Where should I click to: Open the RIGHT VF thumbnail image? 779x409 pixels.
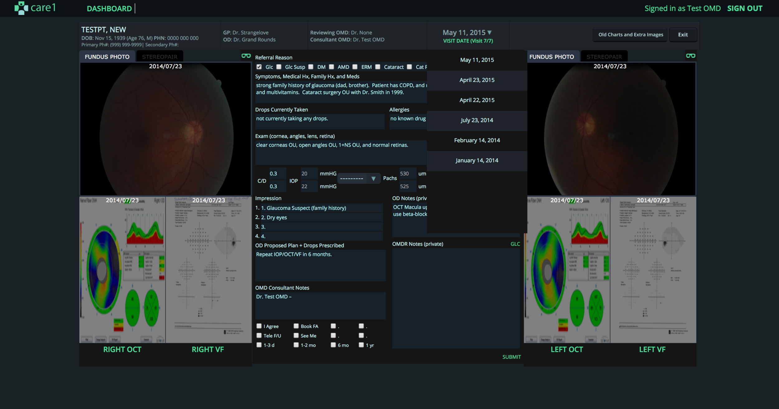(208, 270)
